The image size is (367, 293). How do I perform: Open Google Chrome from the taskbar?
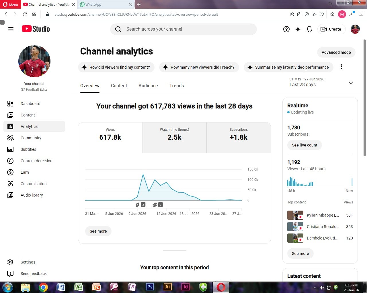(x=43, y=287)
